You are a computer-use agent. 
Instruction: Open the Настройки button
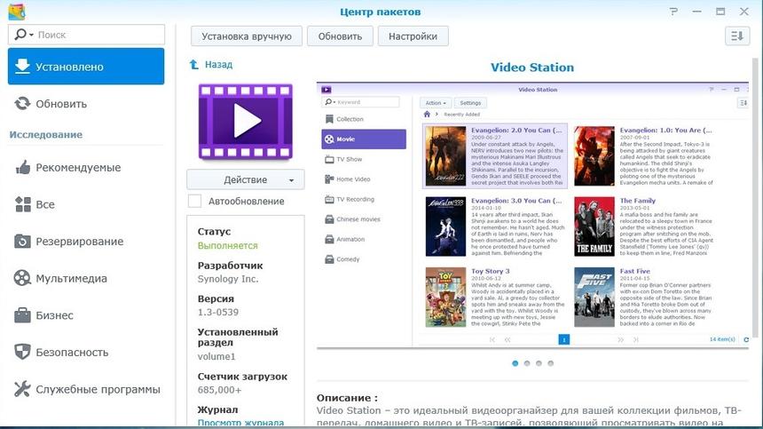click(x=413, y=36)
